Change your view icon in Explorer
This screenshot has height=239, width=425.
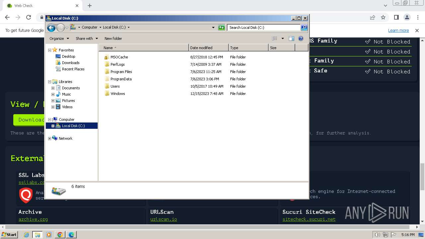point(274,39)
